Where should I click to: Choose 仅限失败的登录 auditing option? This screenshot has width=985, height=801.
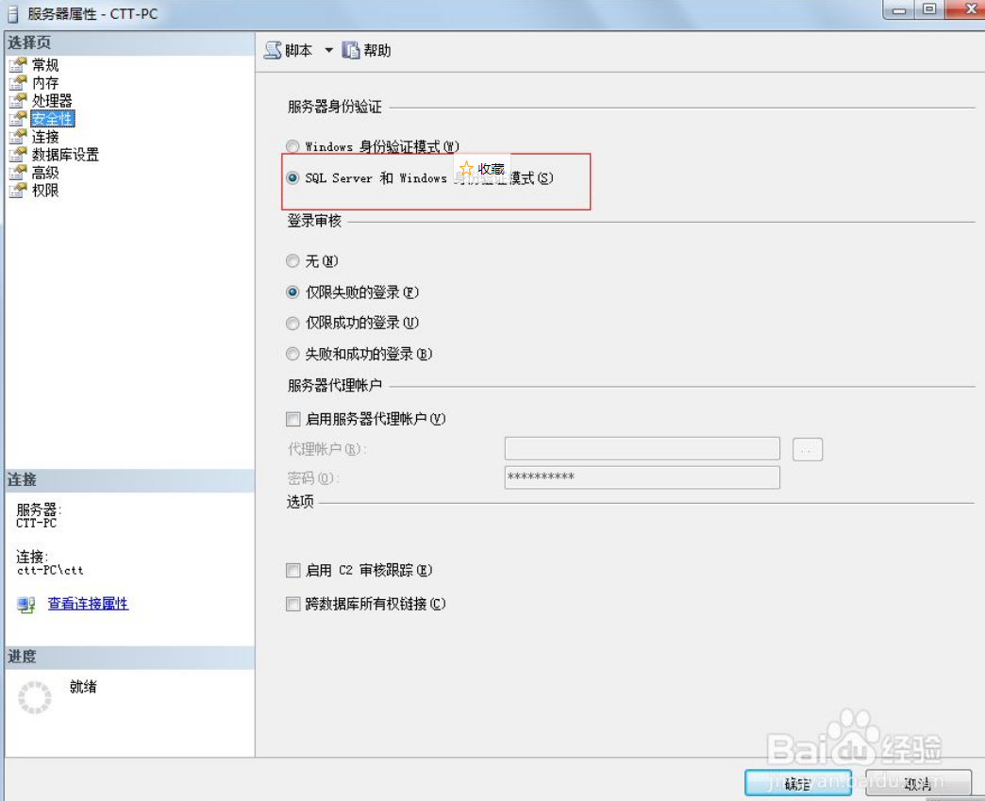(x=292, y=292)
